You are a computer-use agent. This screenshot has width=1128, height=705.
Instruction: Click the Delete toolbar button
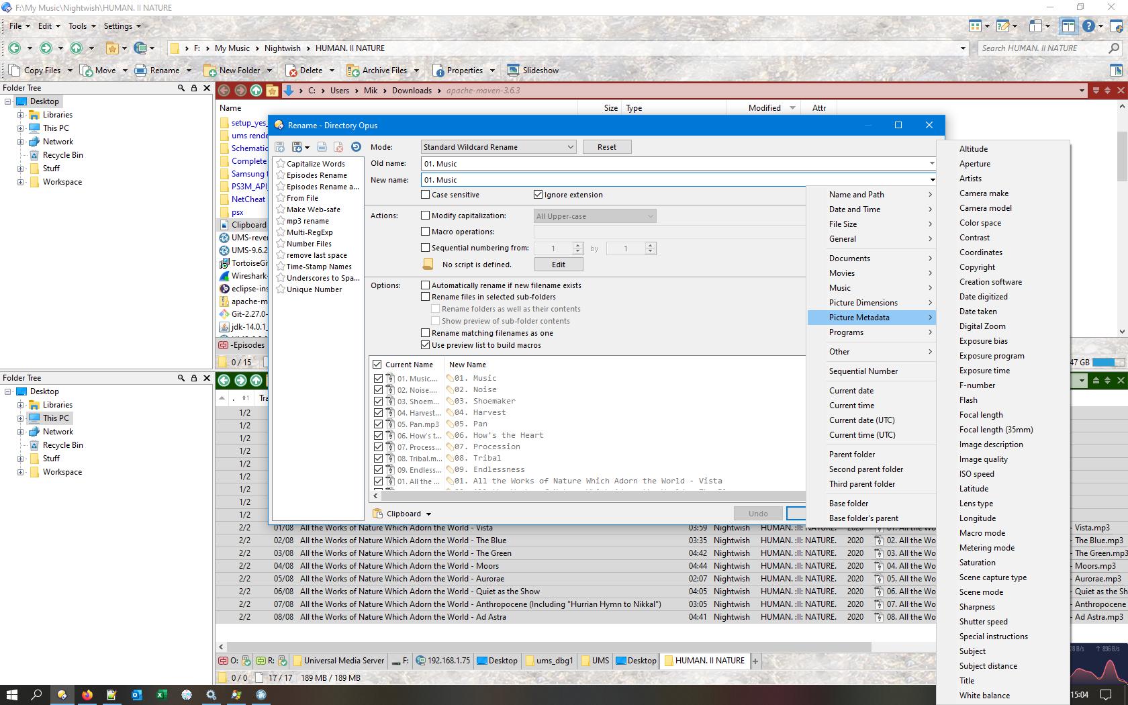pos(304,70)
